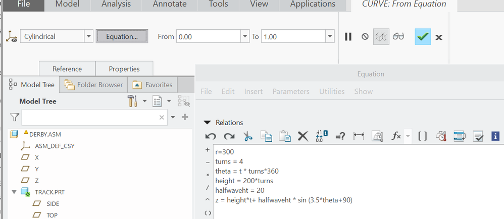Open the Folder Browser tab
This screenshot has height=219, width=504.
(93, 85)
